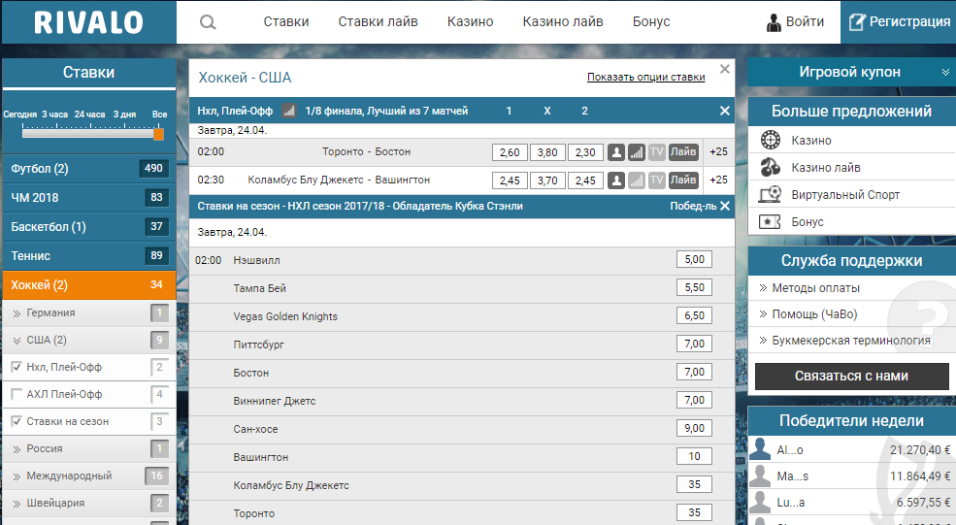Uncheck the Ставки на сезон checkbox
Viewport: 956px width, 525px height.
click(x=16, y=421)
